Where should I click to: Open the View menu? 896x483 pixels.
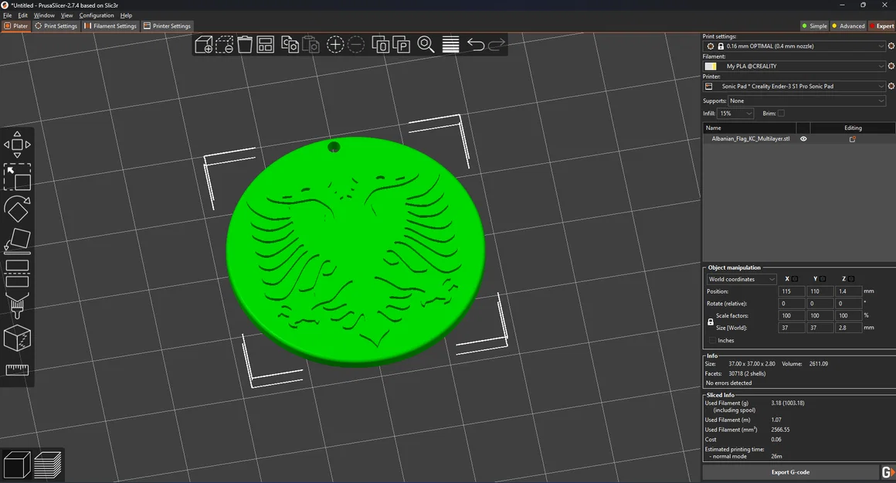pyautogui.click(x=67, y=15)
